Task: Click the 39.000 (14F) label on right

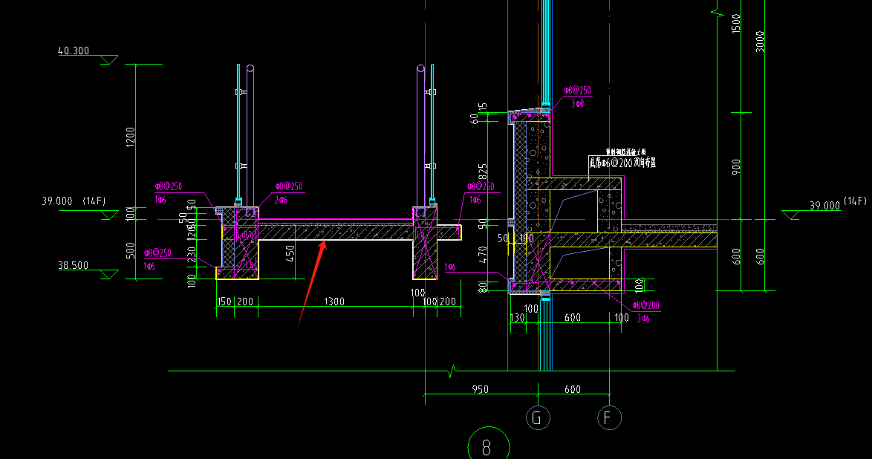Action: point(838,204)
